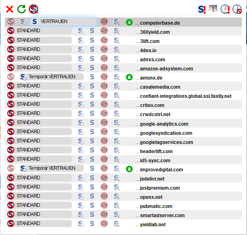Temporarily trust id5-sync.com
The image size is (247, 235).
tap(81, 159)
